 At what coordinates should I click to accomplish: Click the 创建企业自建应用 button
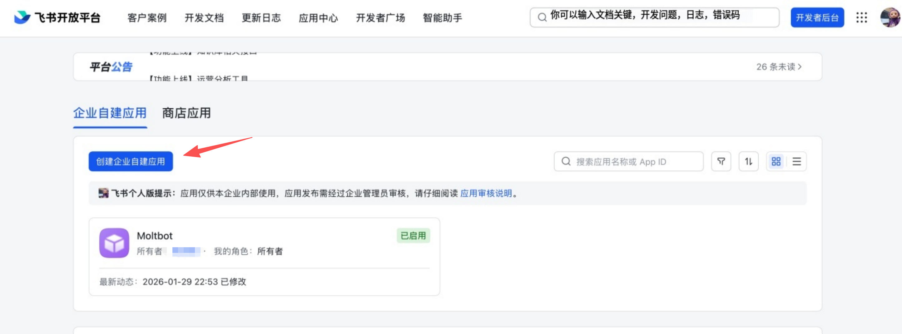pos(130,161)
